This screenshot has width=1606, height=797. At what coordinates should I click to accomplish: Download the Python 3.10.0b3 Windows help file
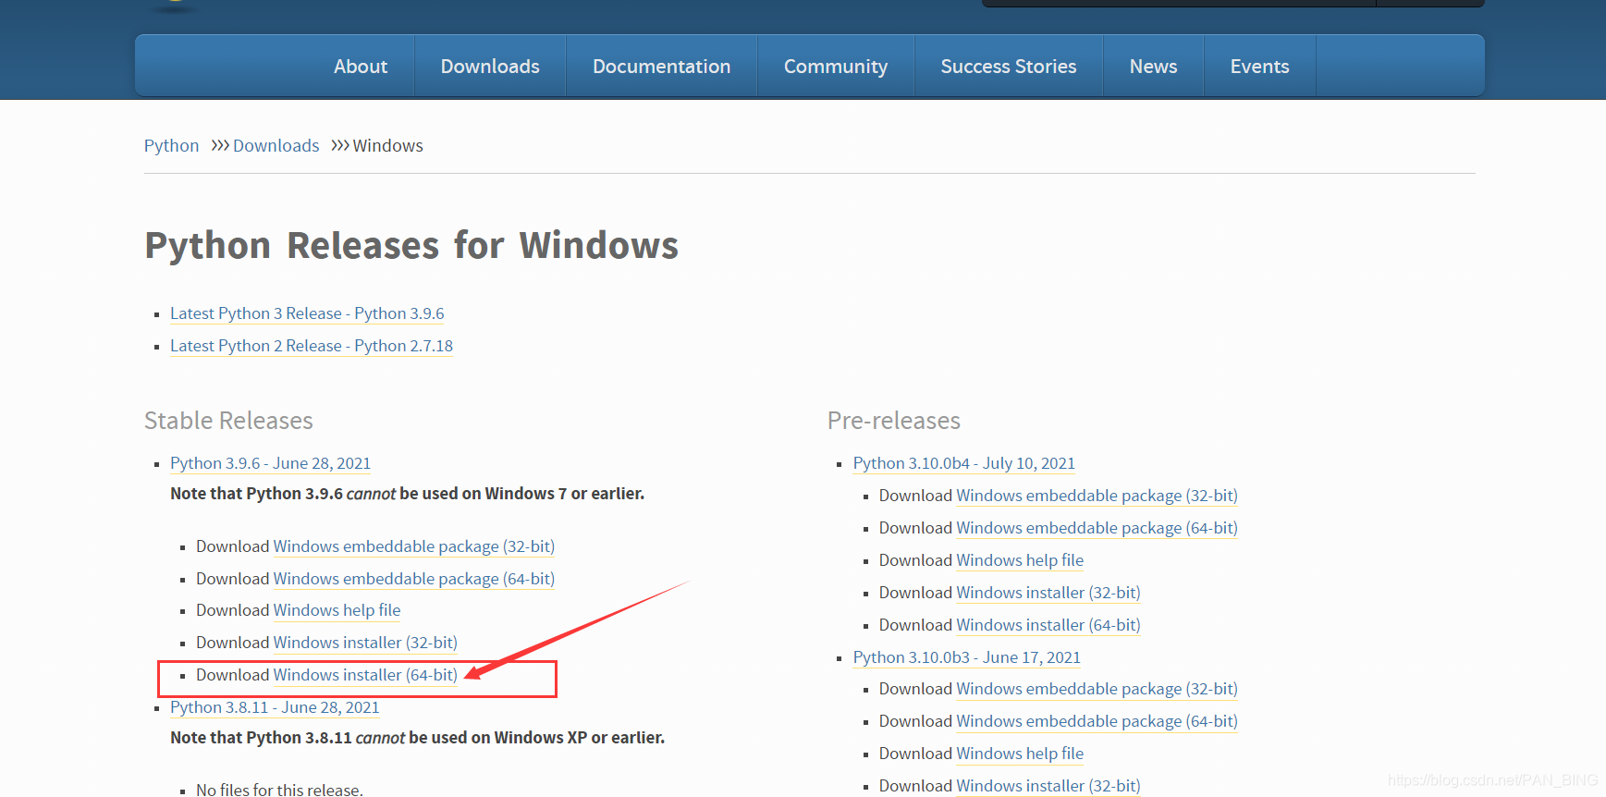point(1020,754)
